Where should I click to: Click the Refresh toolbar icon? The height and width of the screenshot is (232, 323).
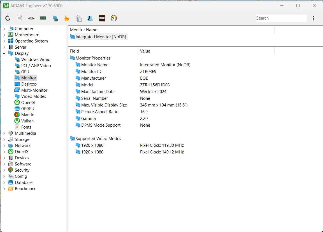pos(8,18)
